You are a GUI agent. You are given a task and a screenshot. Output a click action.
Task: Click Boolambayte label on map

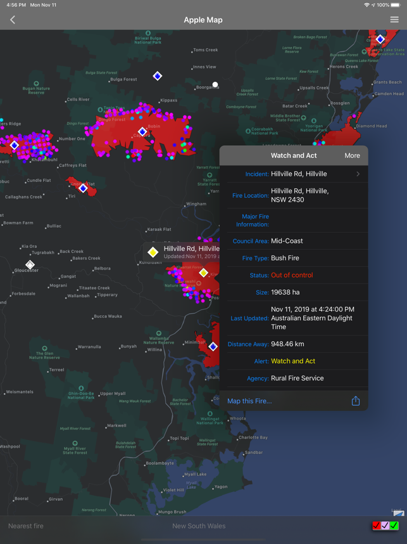click(160, 463)
